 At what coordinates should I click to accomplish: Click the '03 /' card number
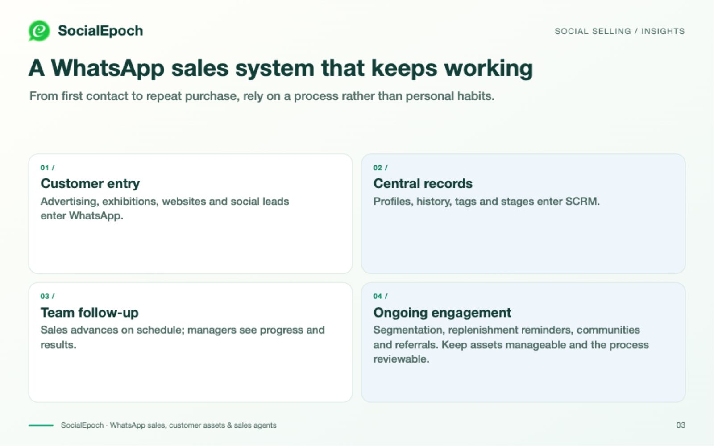pos(47,296)
